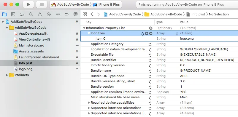The height and width of the screenshot is (117, 238).
Task: Open key chooser for Bundle version
Action: pos(150,87)
